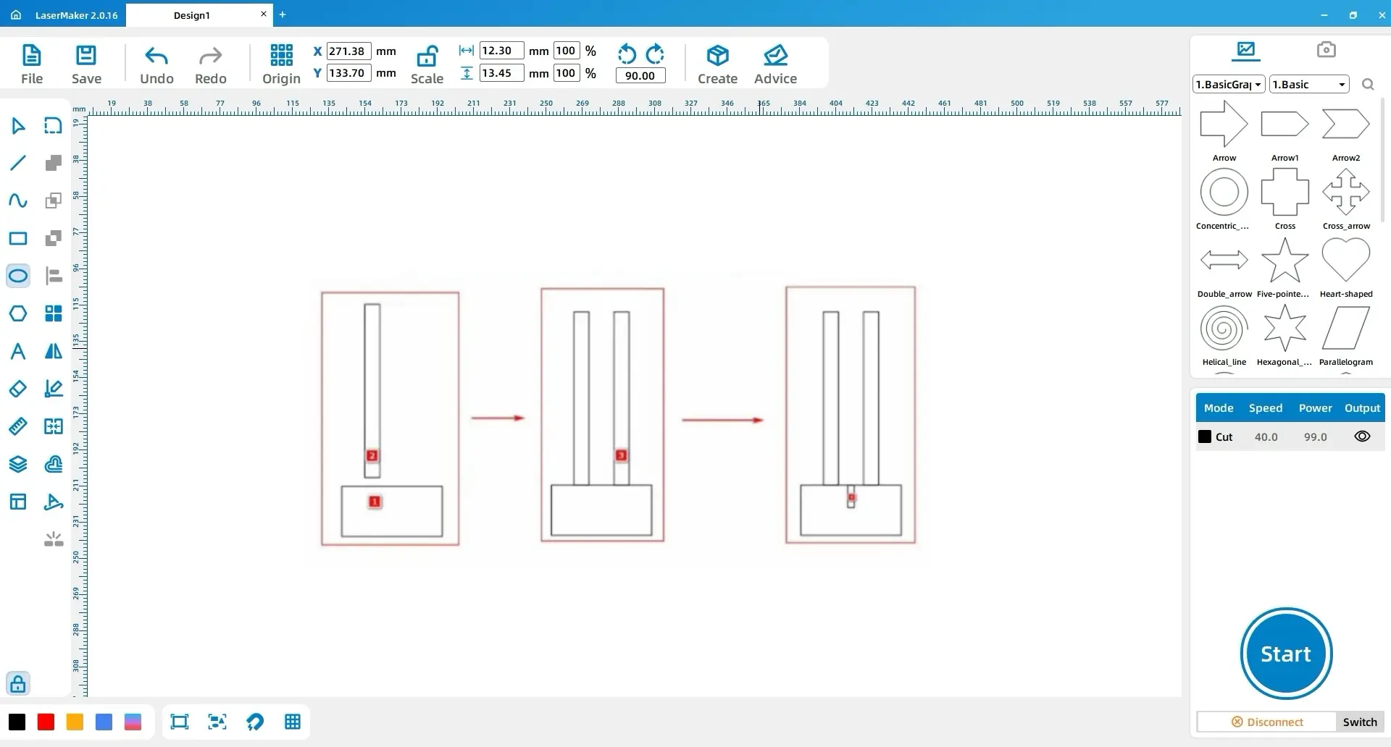This screenshot has width=1391, height=747.
Task: Choose the Curve drawing tool
Action: (x=18, y=201)
